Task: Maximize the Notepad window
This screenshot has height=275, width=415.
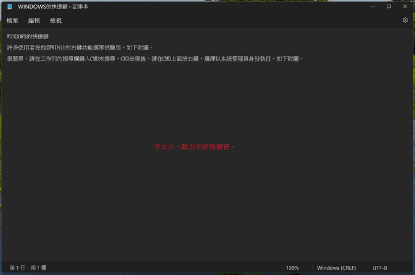Action: coord(388,6)
